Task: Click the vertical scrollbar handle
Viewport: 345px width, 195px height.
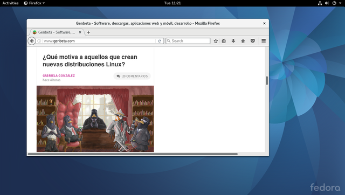Action: (267, 80)
